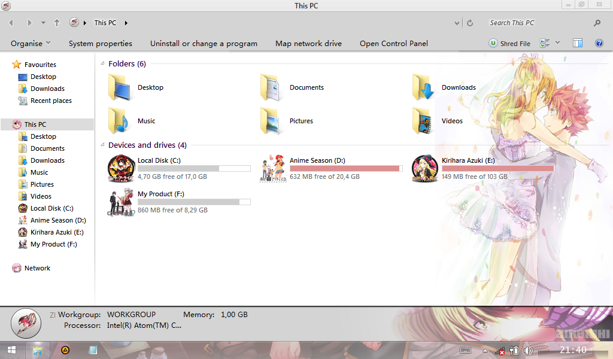Image resolution: width=613 pixels, height=359 pixels.
Task: Click the WORKGROUP value in details pane
Action: [131, 315]
